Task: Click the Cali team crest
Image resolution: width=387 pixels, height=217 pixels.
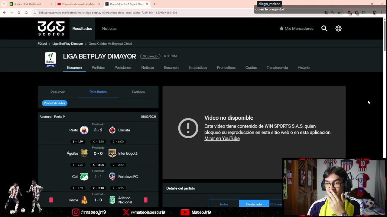Action: 84,177
